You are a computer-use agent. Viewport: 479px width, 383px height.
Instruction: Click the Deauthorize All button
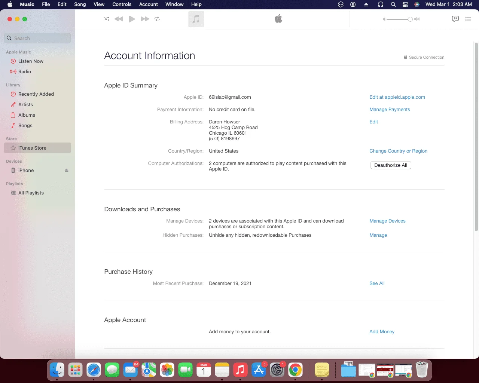point(391,165)
